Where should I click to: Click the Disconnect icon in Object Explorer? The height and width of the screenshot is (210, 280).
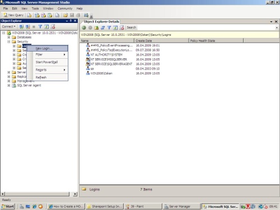pyautogui.click(x=28, y=27)
